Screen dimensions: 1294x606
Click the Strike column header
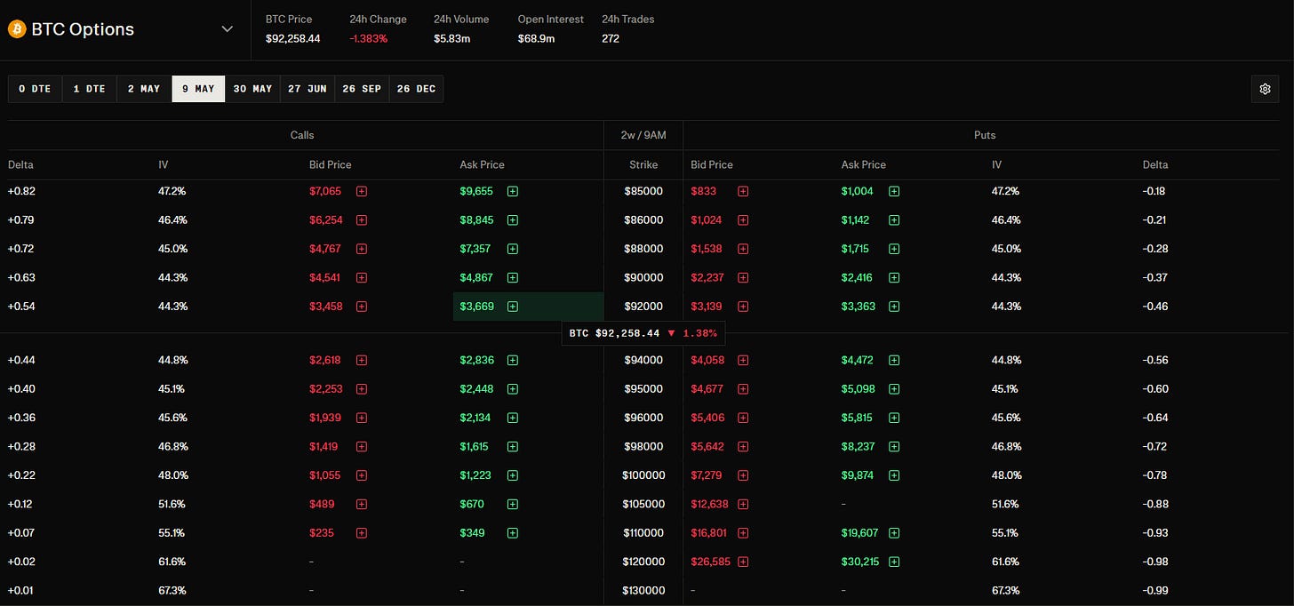(x=643, y=164)
